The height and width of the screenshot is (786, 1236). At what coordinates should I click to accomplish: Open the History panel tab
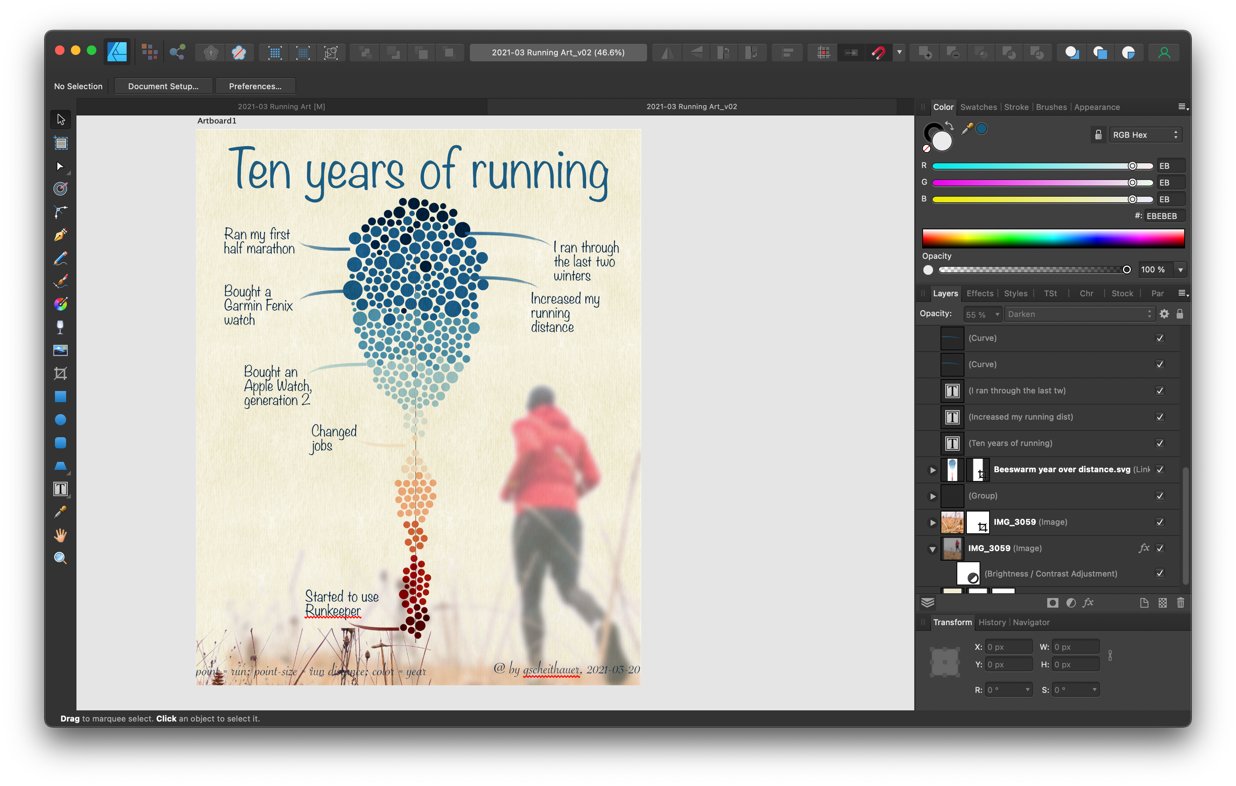pos(992,622)
